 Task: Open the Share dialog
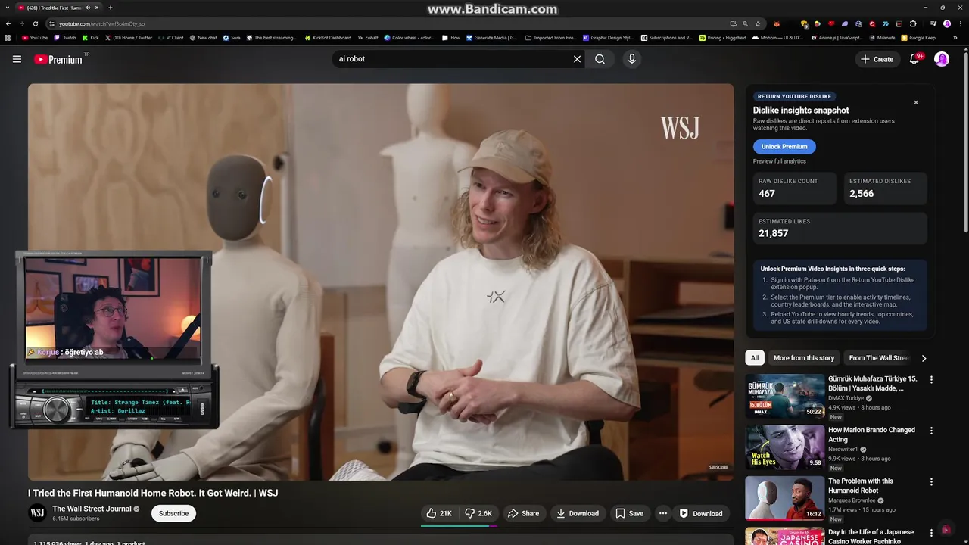click(x=523, y=513)
